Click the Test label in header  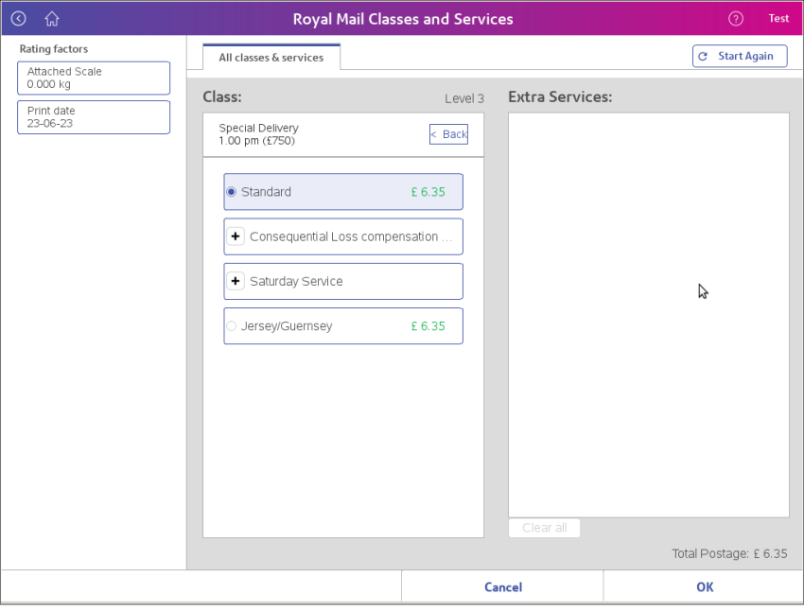(778, 19)
